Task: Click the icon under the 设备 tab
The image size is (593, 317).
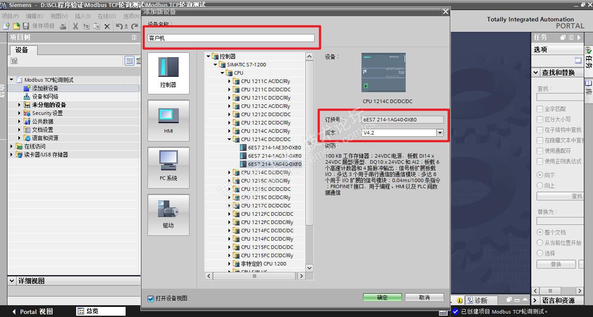Action: click(x=14, y=61)
